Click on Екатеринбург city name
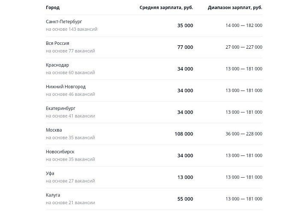This screenshot has width=308, height=211. 60,108
